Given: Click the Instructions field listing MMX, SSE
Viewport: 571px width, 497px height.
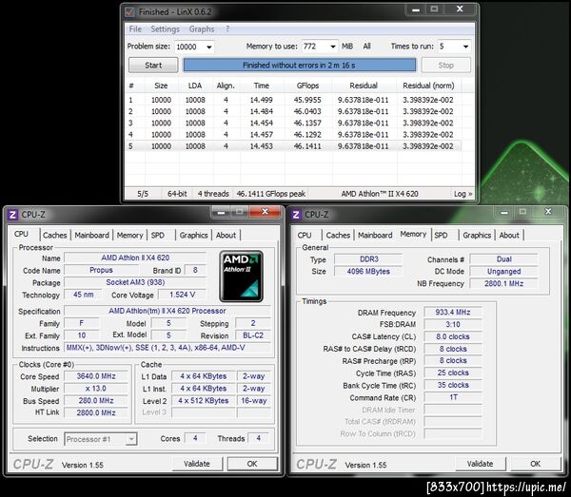Looking at the screenshot, I should 167,348.
